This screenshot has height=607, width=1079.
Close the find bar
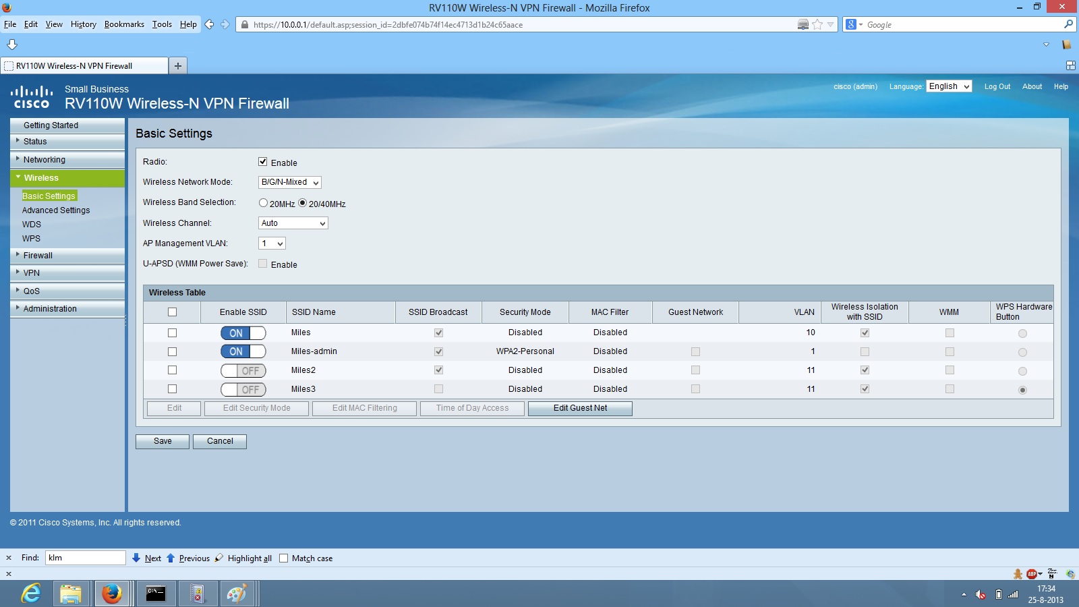pyautogui.click(x=9, y=558)
